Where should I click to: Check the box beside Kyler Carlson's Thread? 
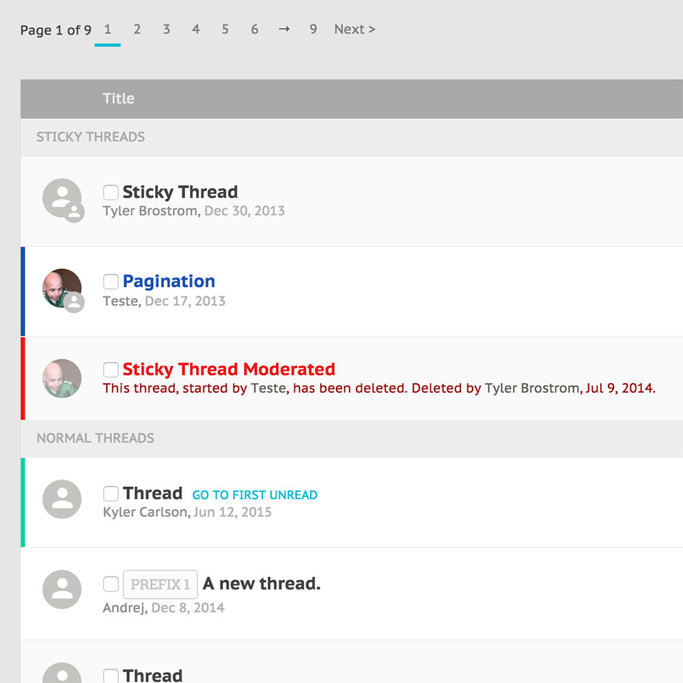[111, 494]
